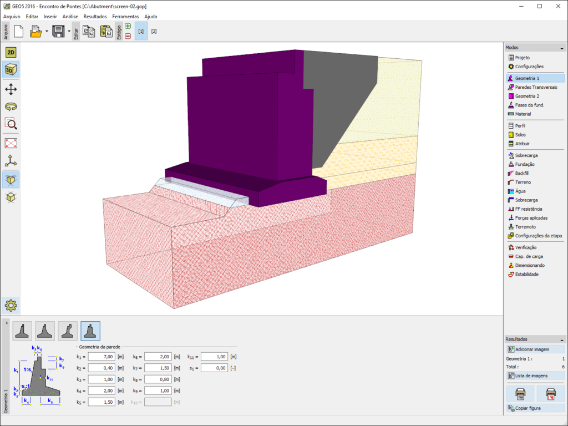Image resolution: width=568 pixels, height=426 pixels.
Task: Open the Arquivo menu
Action: click(12, 17)
